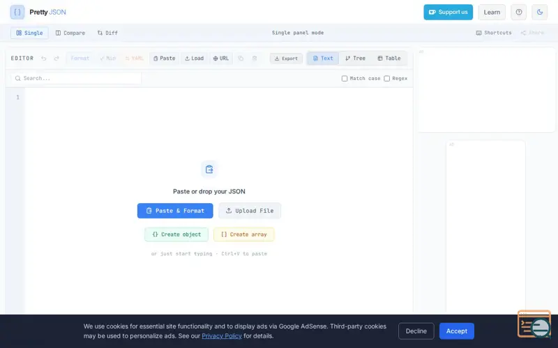Image resolution: width=558 pixels, height=348 pixels.
Task: Click the YAML convert toolbar button
Action: (x=134, y=58)
